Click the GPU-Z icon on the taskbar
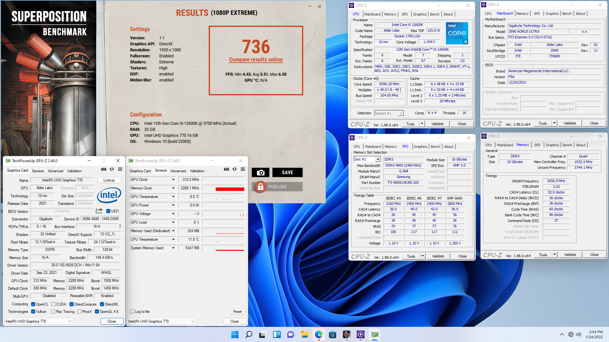 [x=375, y=334]
